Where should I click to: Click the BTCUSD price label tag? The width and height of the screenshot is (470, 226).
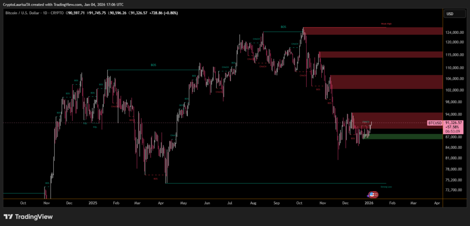pos(434,123)
